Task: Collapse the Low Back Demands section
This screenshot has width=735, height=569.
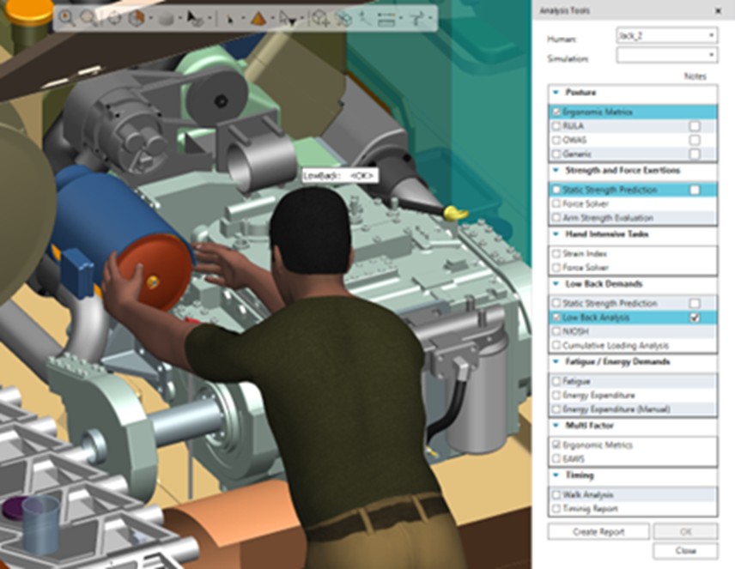Action: [x=556, y=283]
